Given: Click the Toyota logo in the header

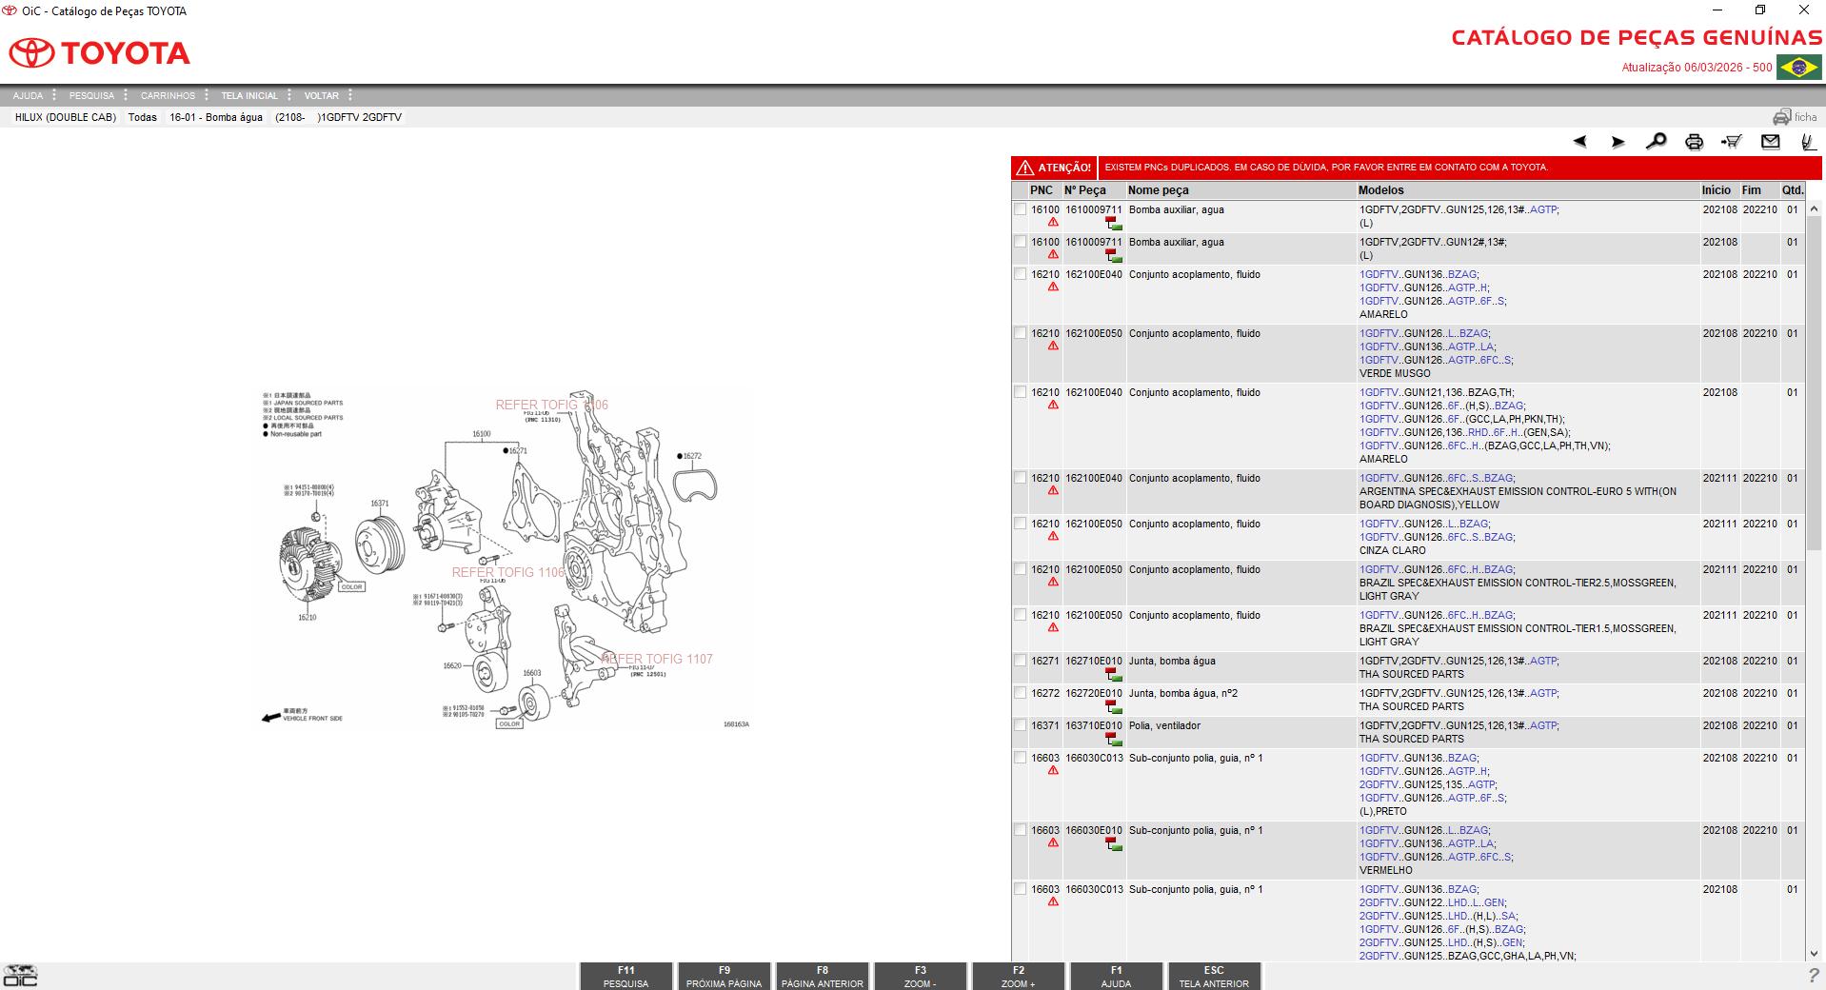Looking at the screenshot, I should point(100,52).
